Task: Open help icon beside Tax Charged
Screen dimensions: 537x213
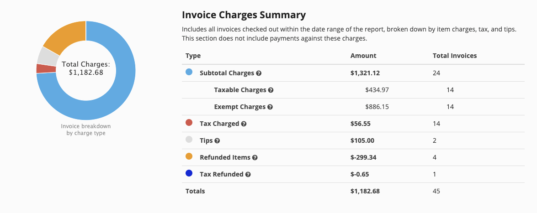Action: pyautogui.click(x=244, y=124)
